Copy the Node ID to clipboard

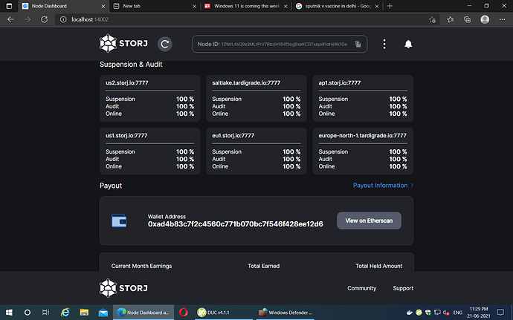point(358,45)
